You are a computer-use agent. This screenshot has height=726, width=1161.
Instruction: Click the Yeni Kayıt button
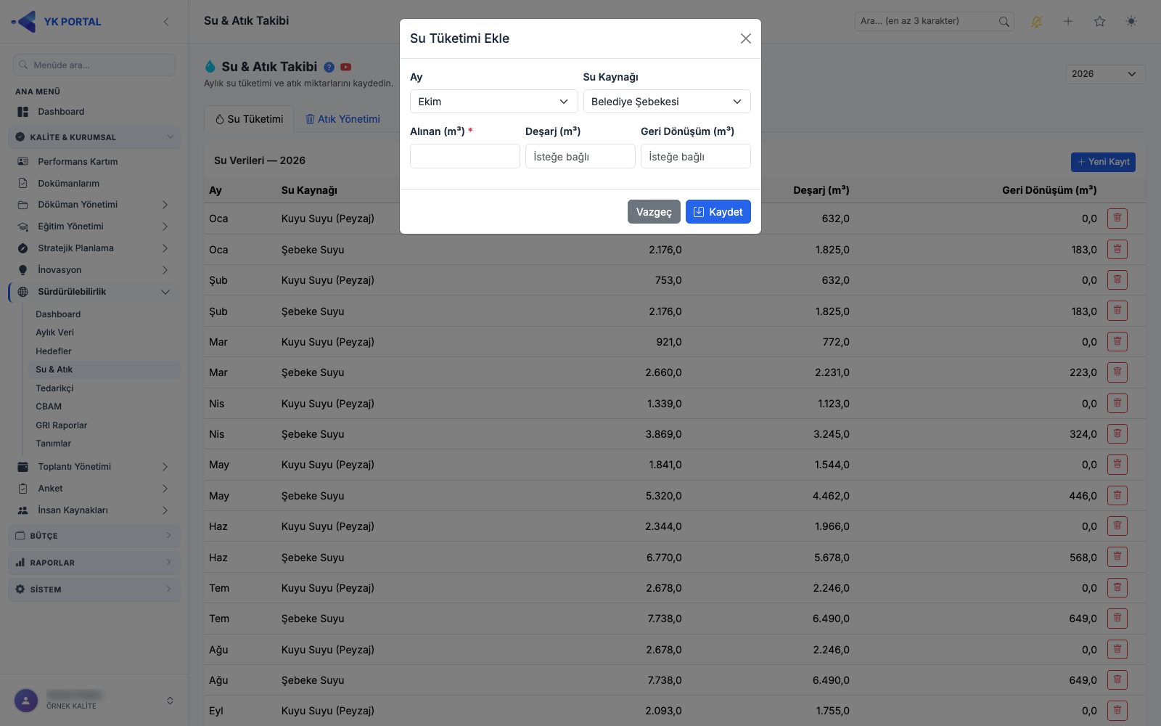pos(1103,162)
